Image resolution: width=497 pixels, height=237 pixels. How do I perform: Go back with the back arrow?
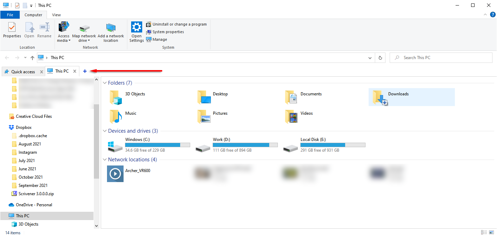tap(7, 58)
